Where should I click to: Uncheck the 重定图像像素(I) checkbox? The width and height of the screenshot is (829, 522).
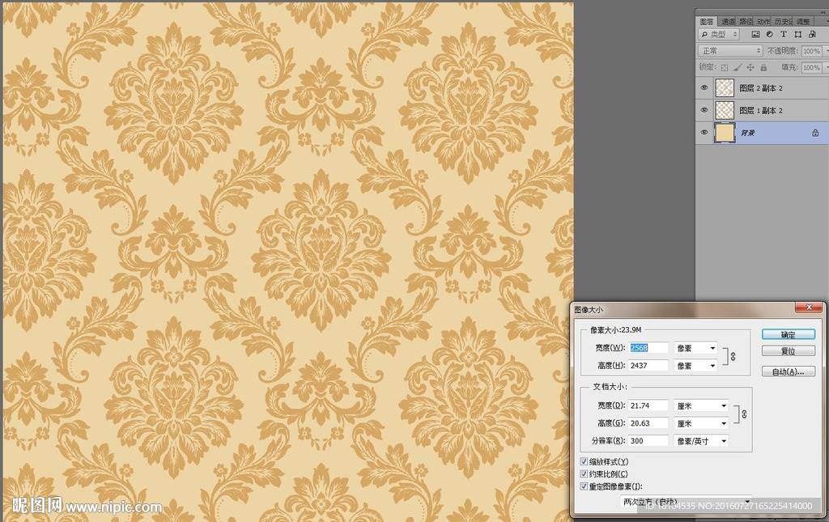[584, 486]
